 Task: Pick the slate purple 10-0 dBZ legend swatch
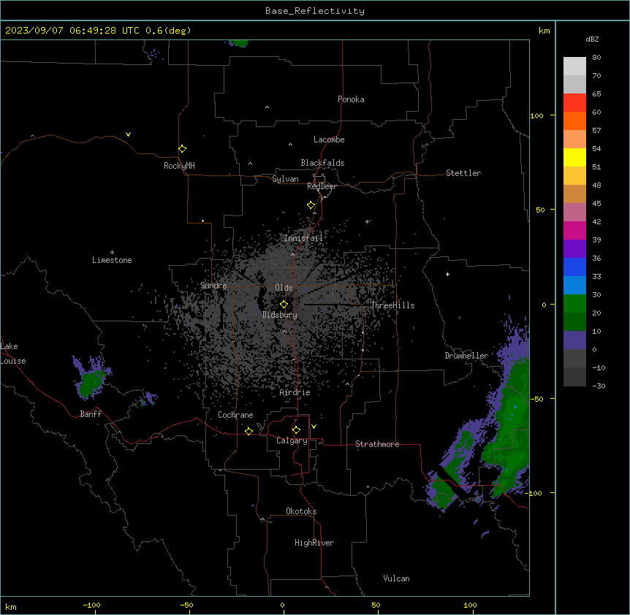coord(574,340)
